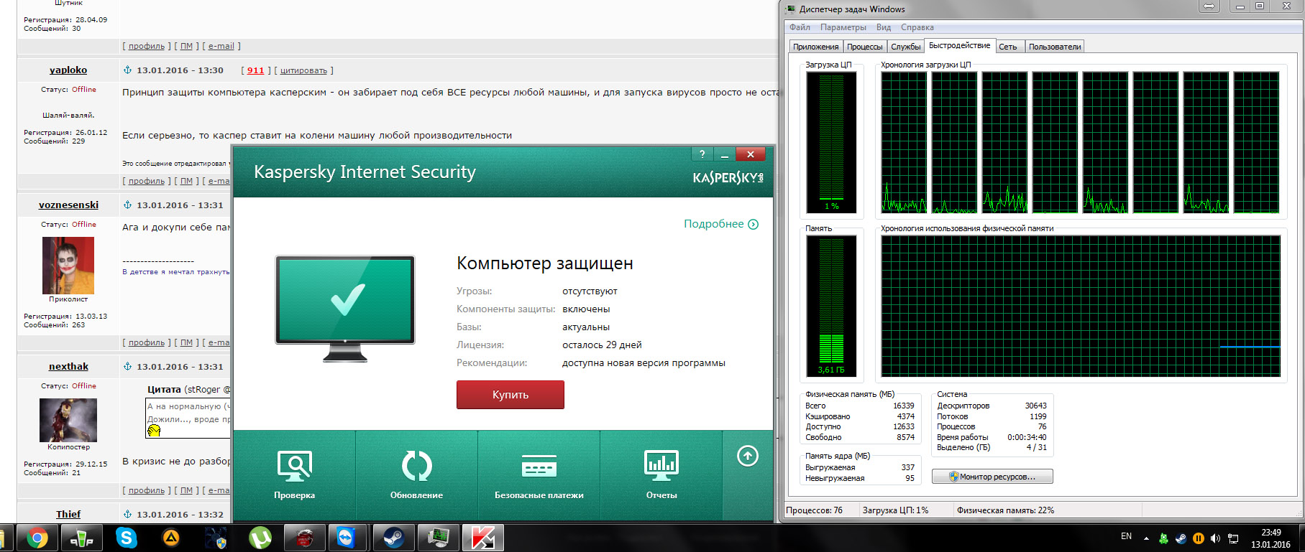Open the Отчеты reports section in Kaspersky
The image size is (1305, 552).
[661, 474]
